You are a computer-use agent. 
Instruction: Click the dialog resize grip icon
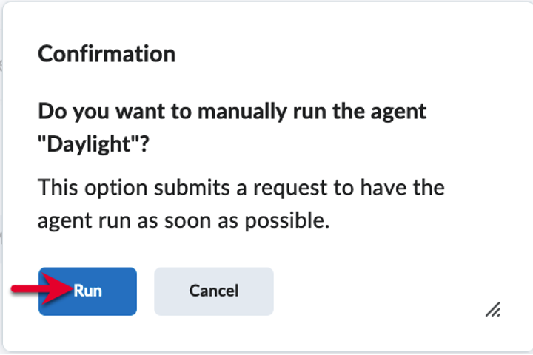[493, 309]
